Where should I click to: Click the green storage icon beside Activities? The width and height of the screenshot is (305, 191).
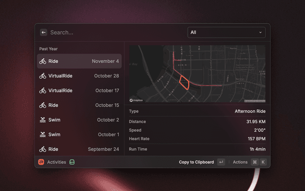72,162
